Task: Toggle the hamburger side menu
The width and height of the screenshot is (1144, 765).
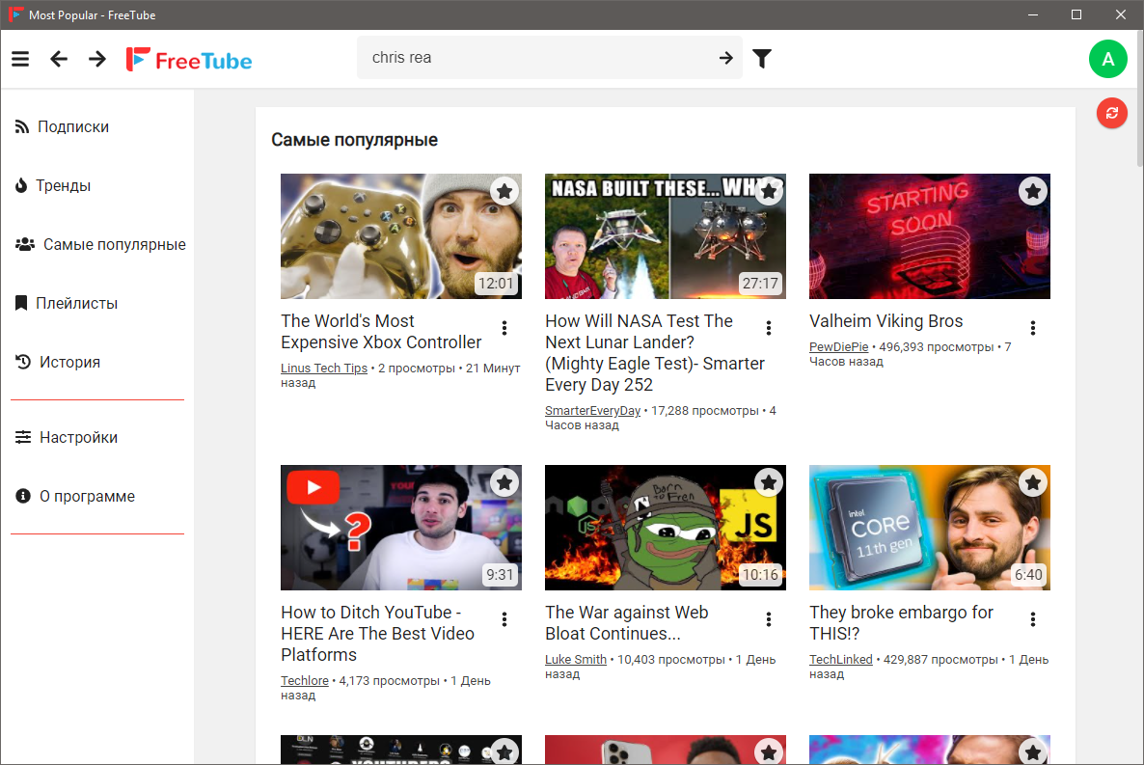Action: [x=20, y=59]
